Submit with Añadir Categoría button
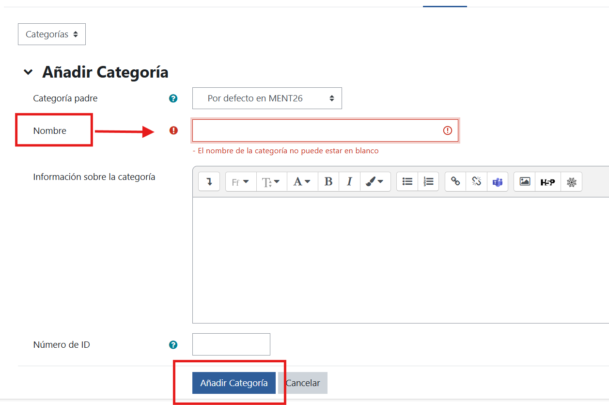This screenshot has height=405, width=609. (x=234, y=383)
